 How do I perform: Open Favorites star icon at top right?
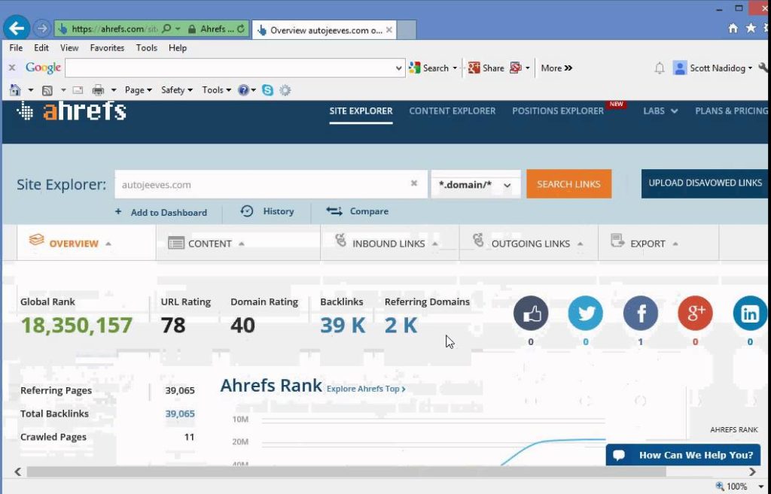coord(751,29)
